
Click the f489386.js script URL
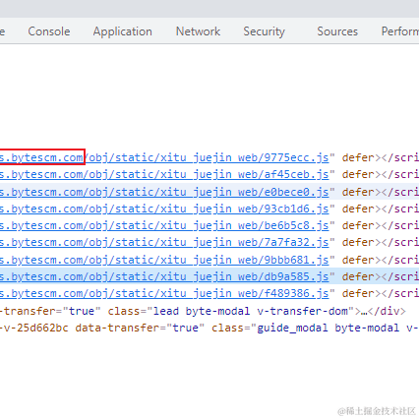(164, 293)
